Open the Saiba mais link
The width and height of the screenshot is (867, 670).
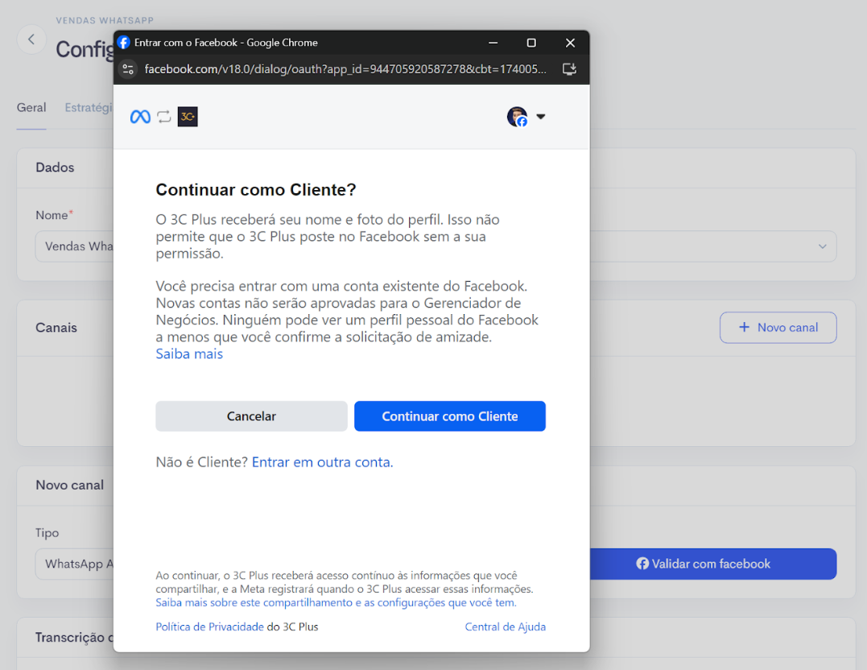189,354
